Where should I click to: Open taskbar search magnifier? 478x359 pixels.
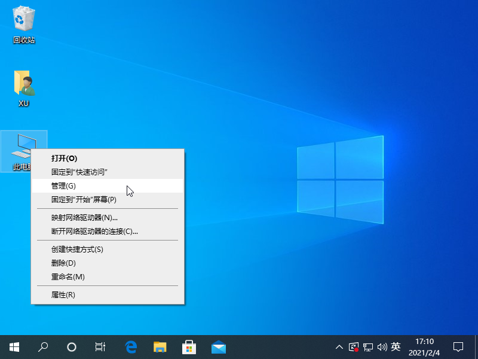pos(43,346)
